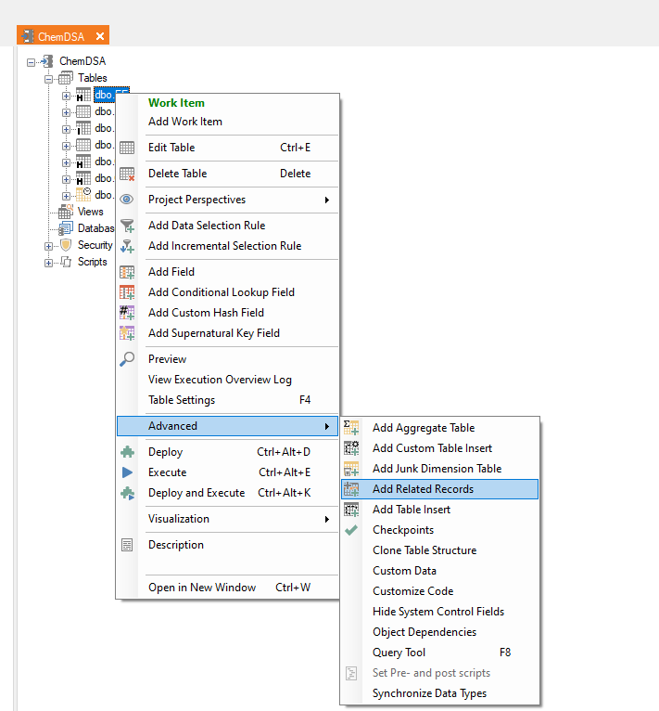Collapse the ChemDSA root node
Screen dimensions: 659x711
[31, 62]
